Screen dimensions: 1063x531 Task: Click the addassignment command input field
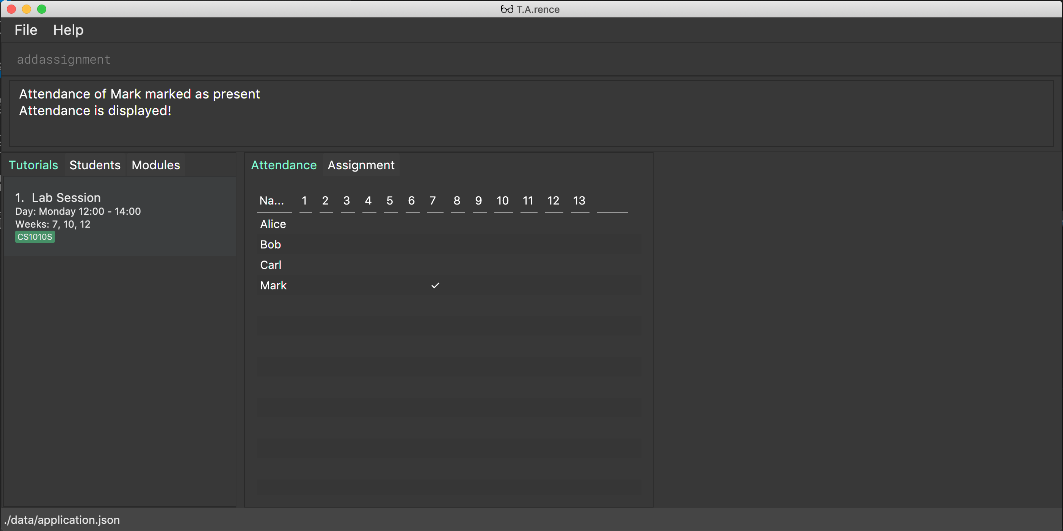click(x=531, y=60)
